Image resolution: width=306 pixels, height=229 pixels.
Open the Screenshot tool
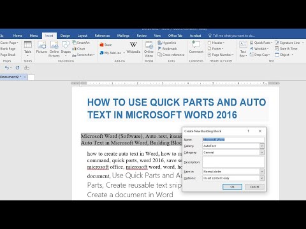click(84, 55)
